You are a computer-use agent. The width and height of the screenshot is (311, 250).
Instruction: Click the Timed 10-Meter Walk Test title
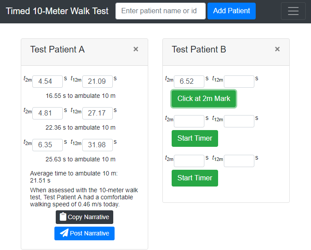tap(57, 11)
